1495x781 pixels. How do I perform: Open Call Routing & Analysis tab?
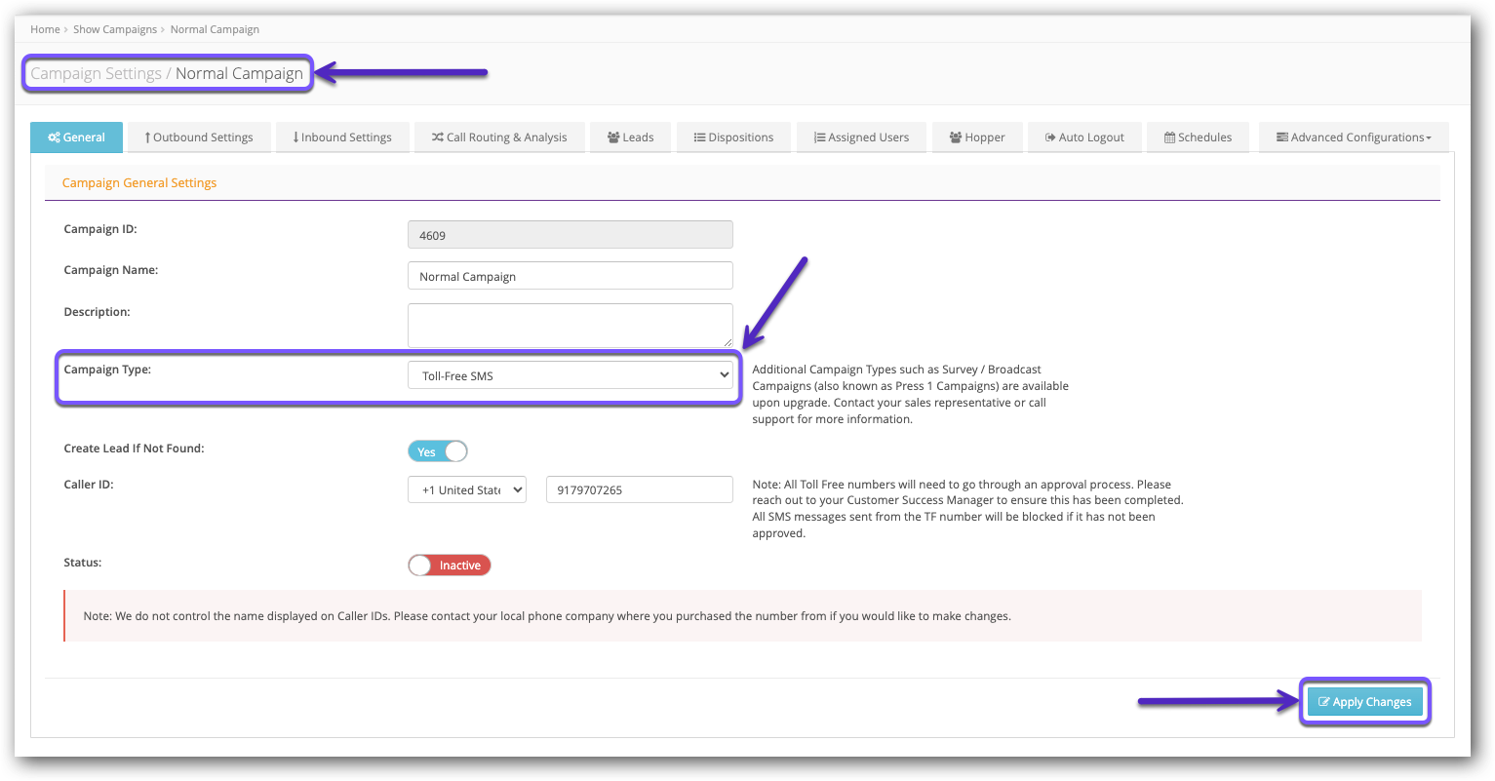(499, 137)
